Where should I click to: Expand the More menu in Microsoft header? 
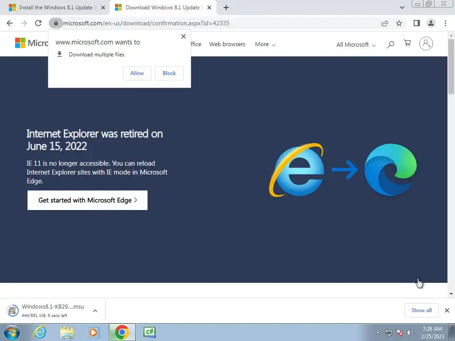point(265,44)
